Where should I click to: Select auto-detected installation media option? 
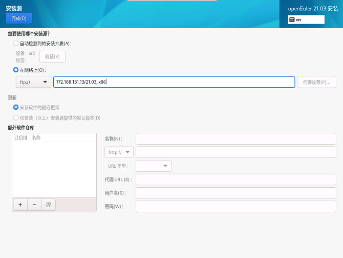pyautogui.click(x=16, y=43)
